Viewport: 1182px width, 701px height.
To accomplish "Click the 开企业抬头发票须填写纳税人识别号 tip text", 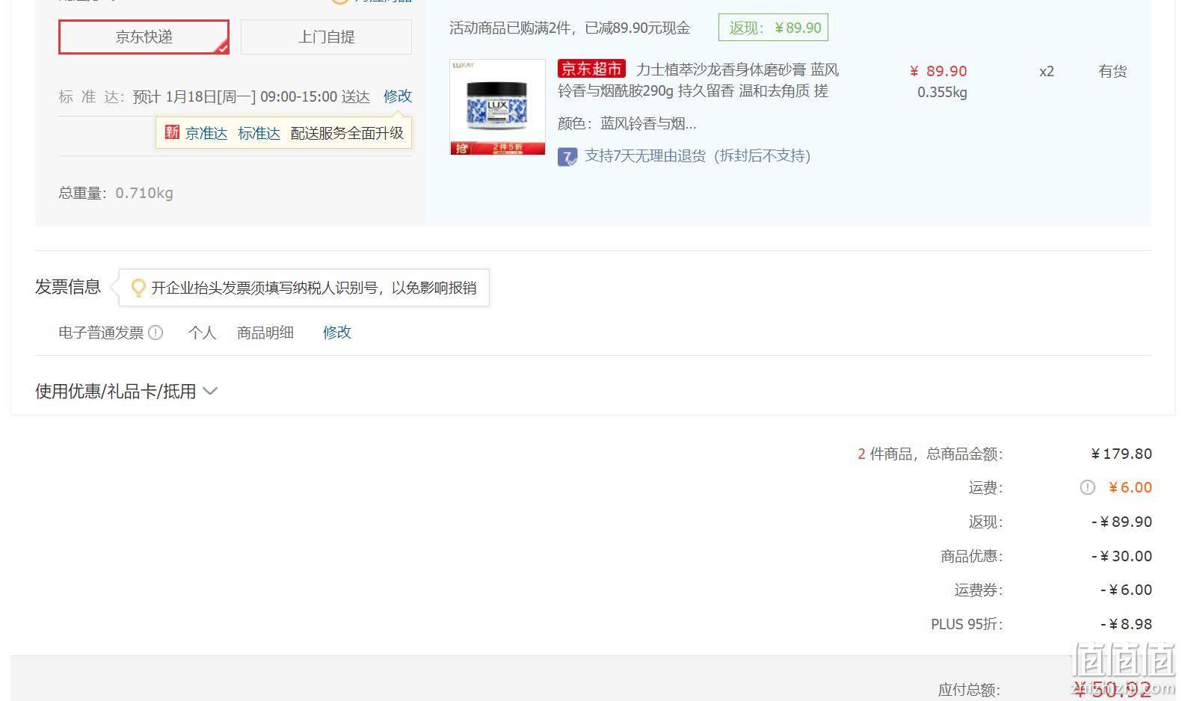I will [x=314, y=288].
